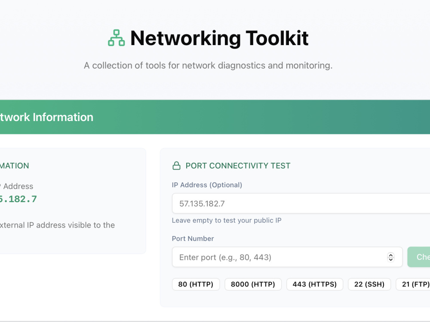Choose the 21 (FTP) port preset
The image size is (430, 322).
413,284
